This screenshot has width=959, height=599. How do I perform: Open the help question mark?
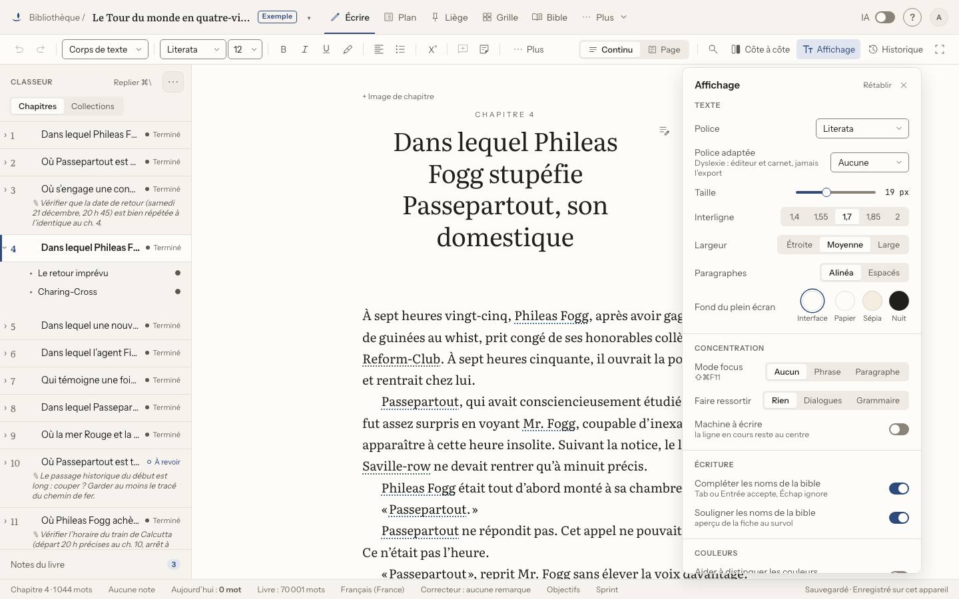(912, 17)
